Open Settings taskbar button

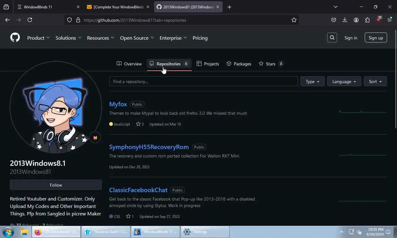205,232
